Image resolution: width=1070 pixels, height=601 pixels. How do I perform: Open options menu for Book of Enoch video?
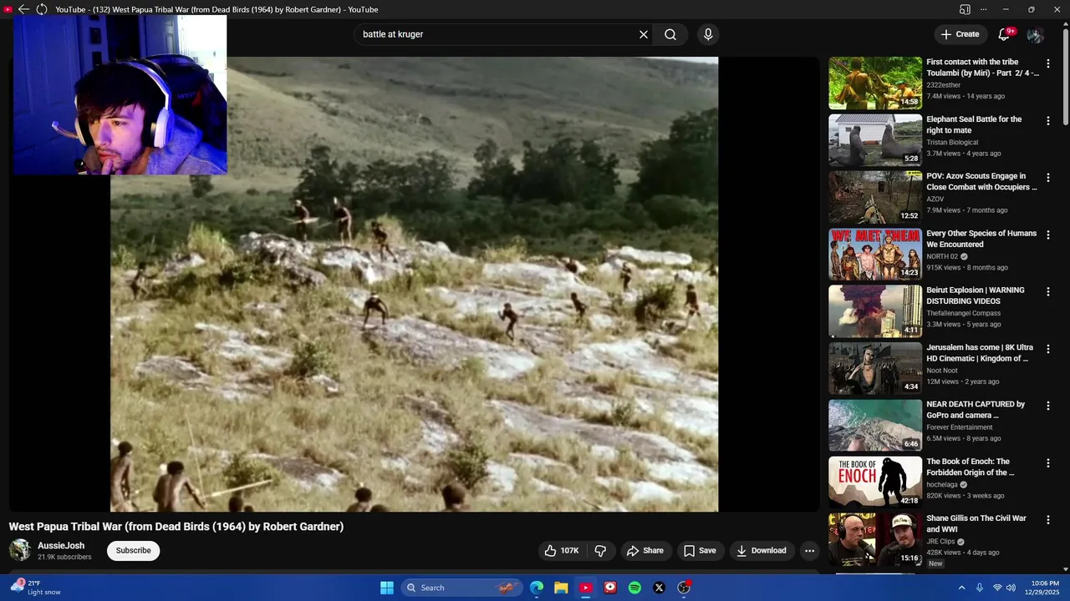tap(1048, 463)
